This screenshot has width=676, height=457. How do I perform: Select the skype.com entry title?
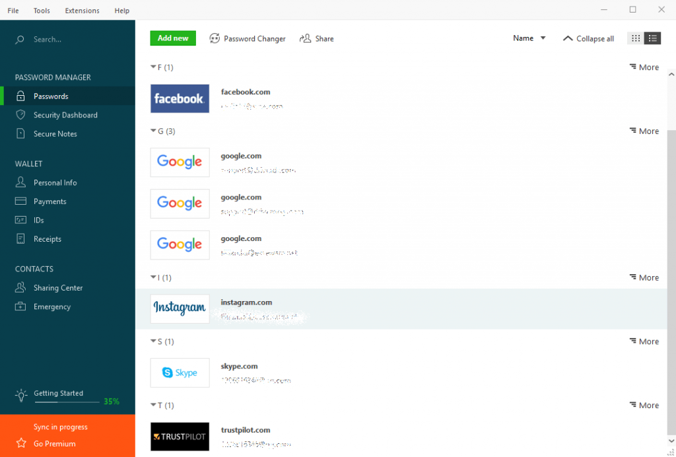[239, 366]
